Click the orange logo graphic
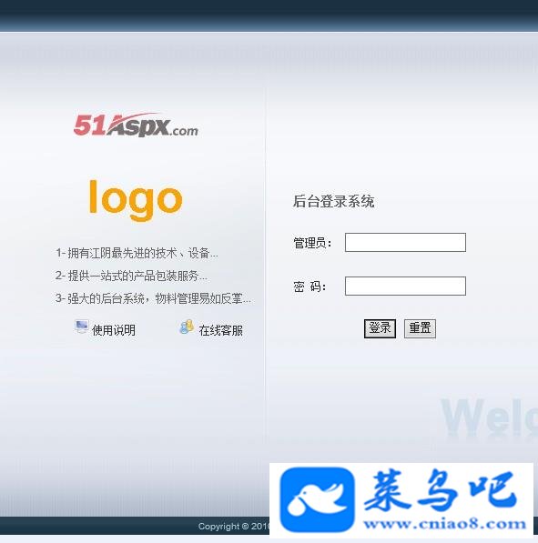538x543 pixels. [136, 200]
